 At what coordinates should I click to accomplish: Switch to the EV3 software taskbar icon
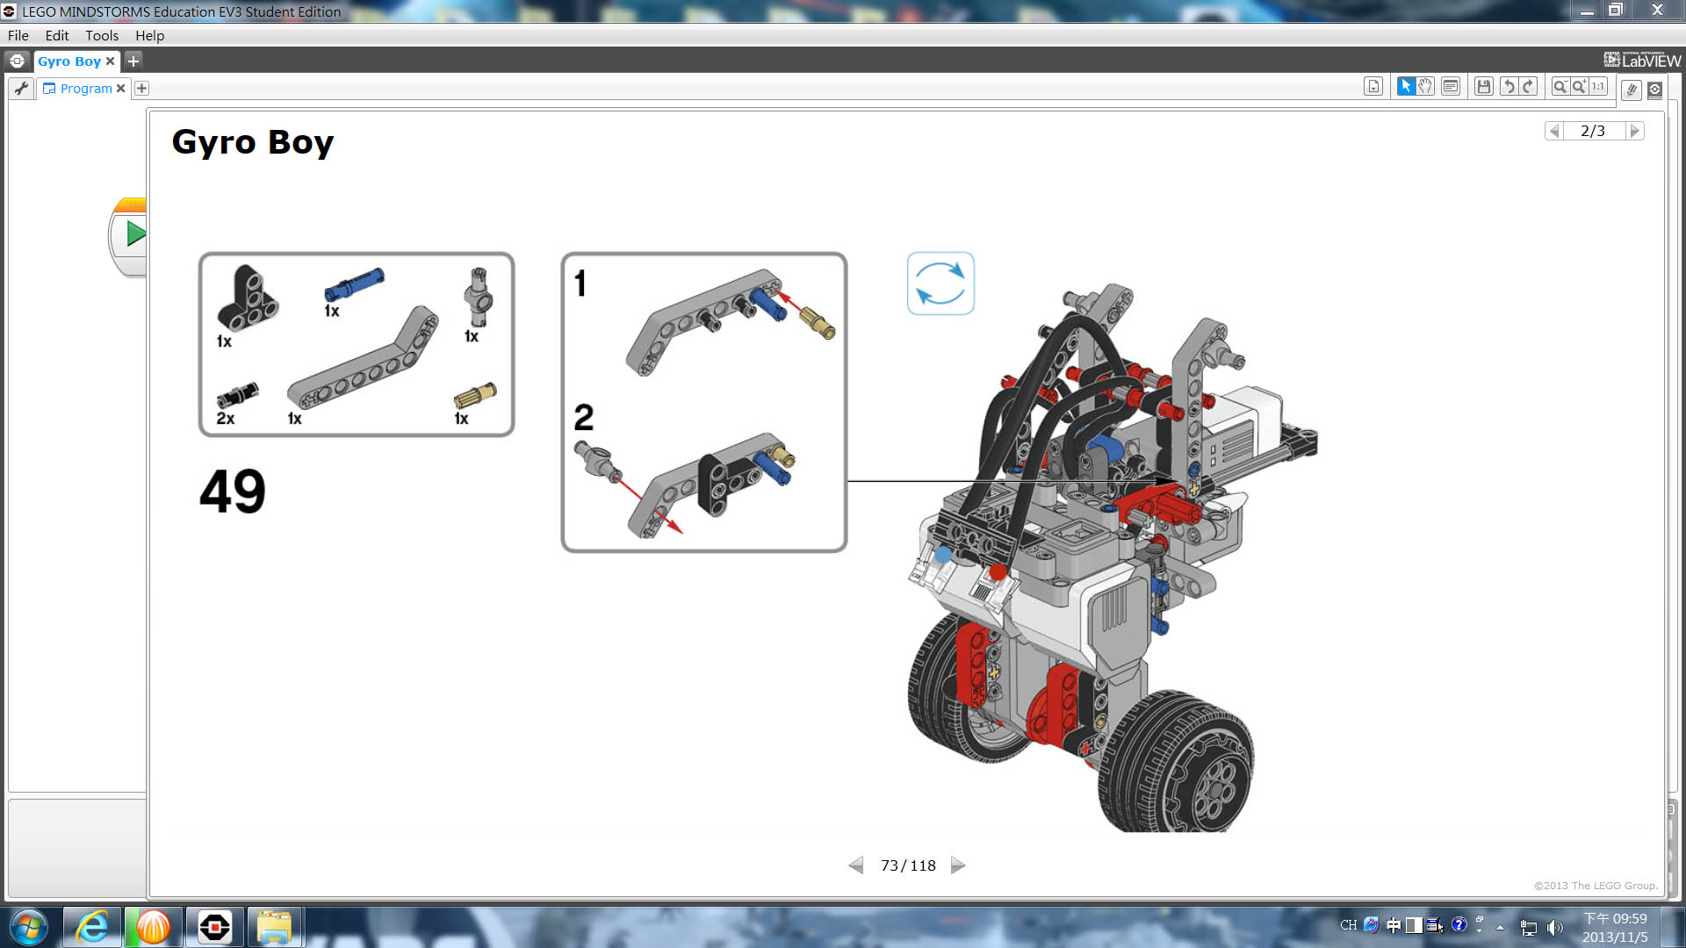[215, 927]
